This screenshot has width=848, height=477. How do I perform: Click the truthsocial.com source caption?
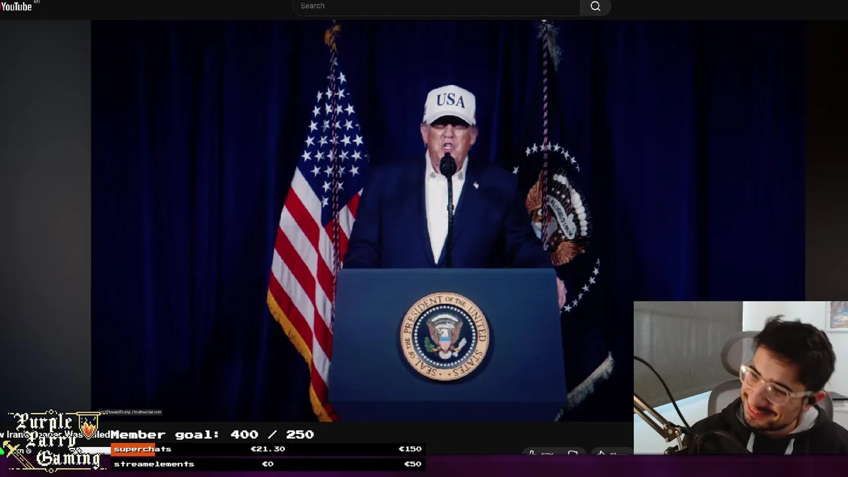131,412
